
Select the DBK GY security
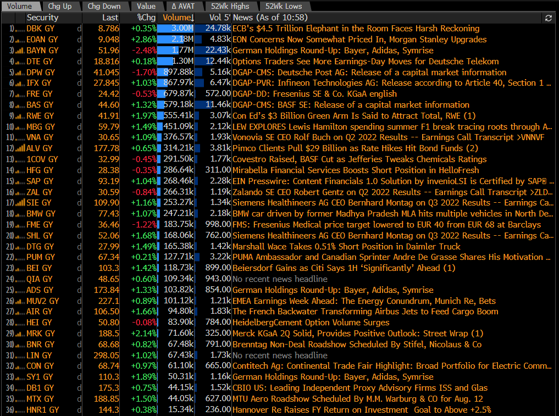pyautogui.click(x=39, y=29)
